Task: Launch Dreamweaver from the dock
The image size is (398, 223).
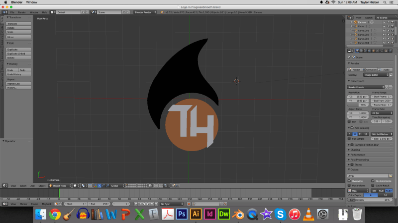Action: pyautogui.click(x=223, y=214)
